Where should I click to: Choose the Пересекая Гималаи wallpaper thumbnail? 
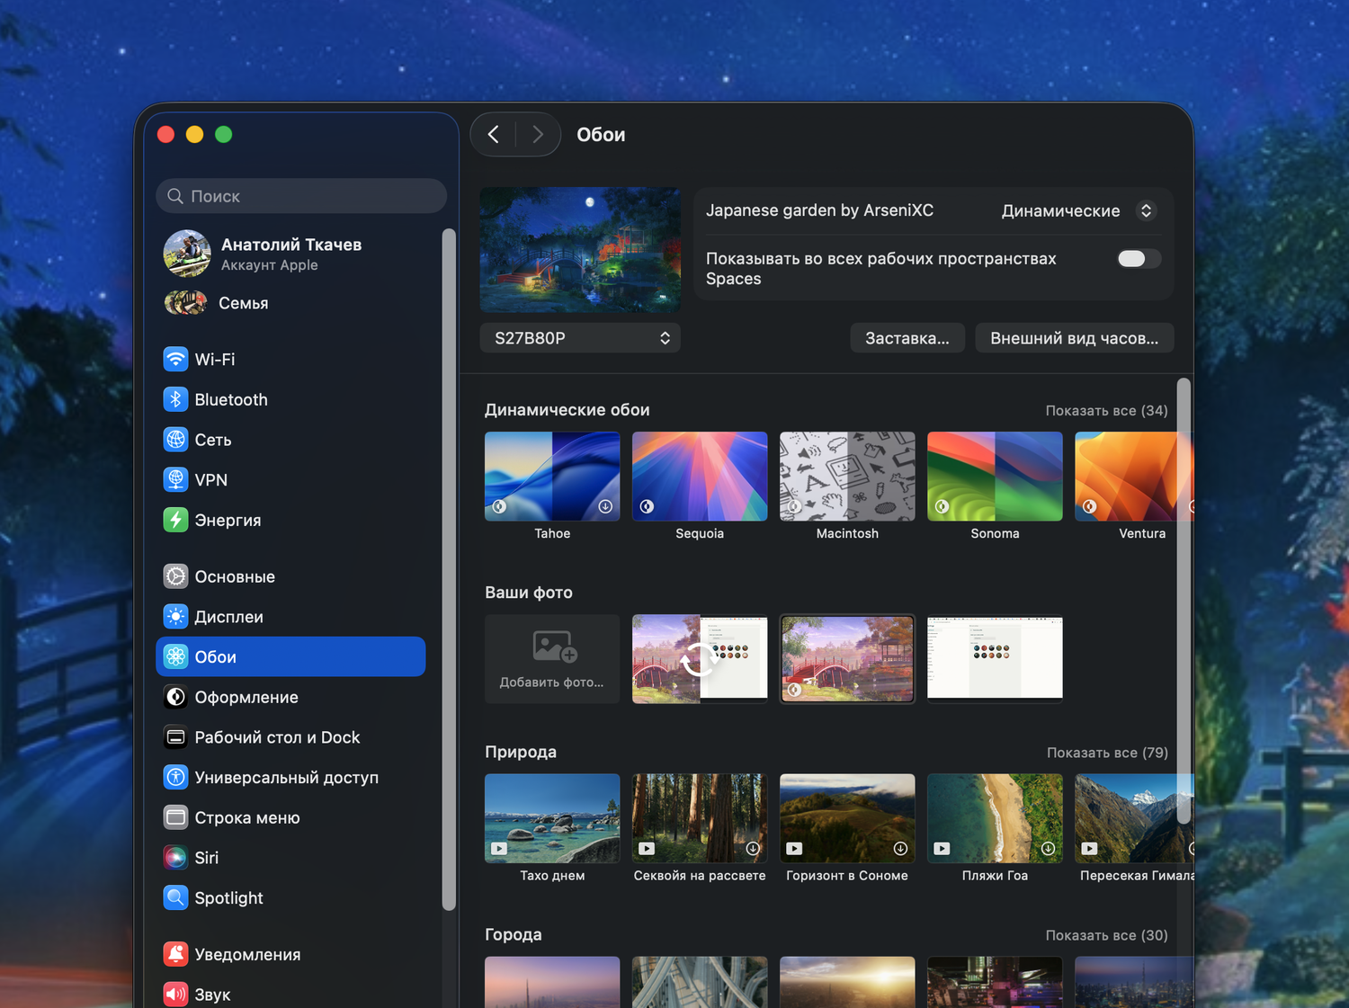tap(1134, 818)
